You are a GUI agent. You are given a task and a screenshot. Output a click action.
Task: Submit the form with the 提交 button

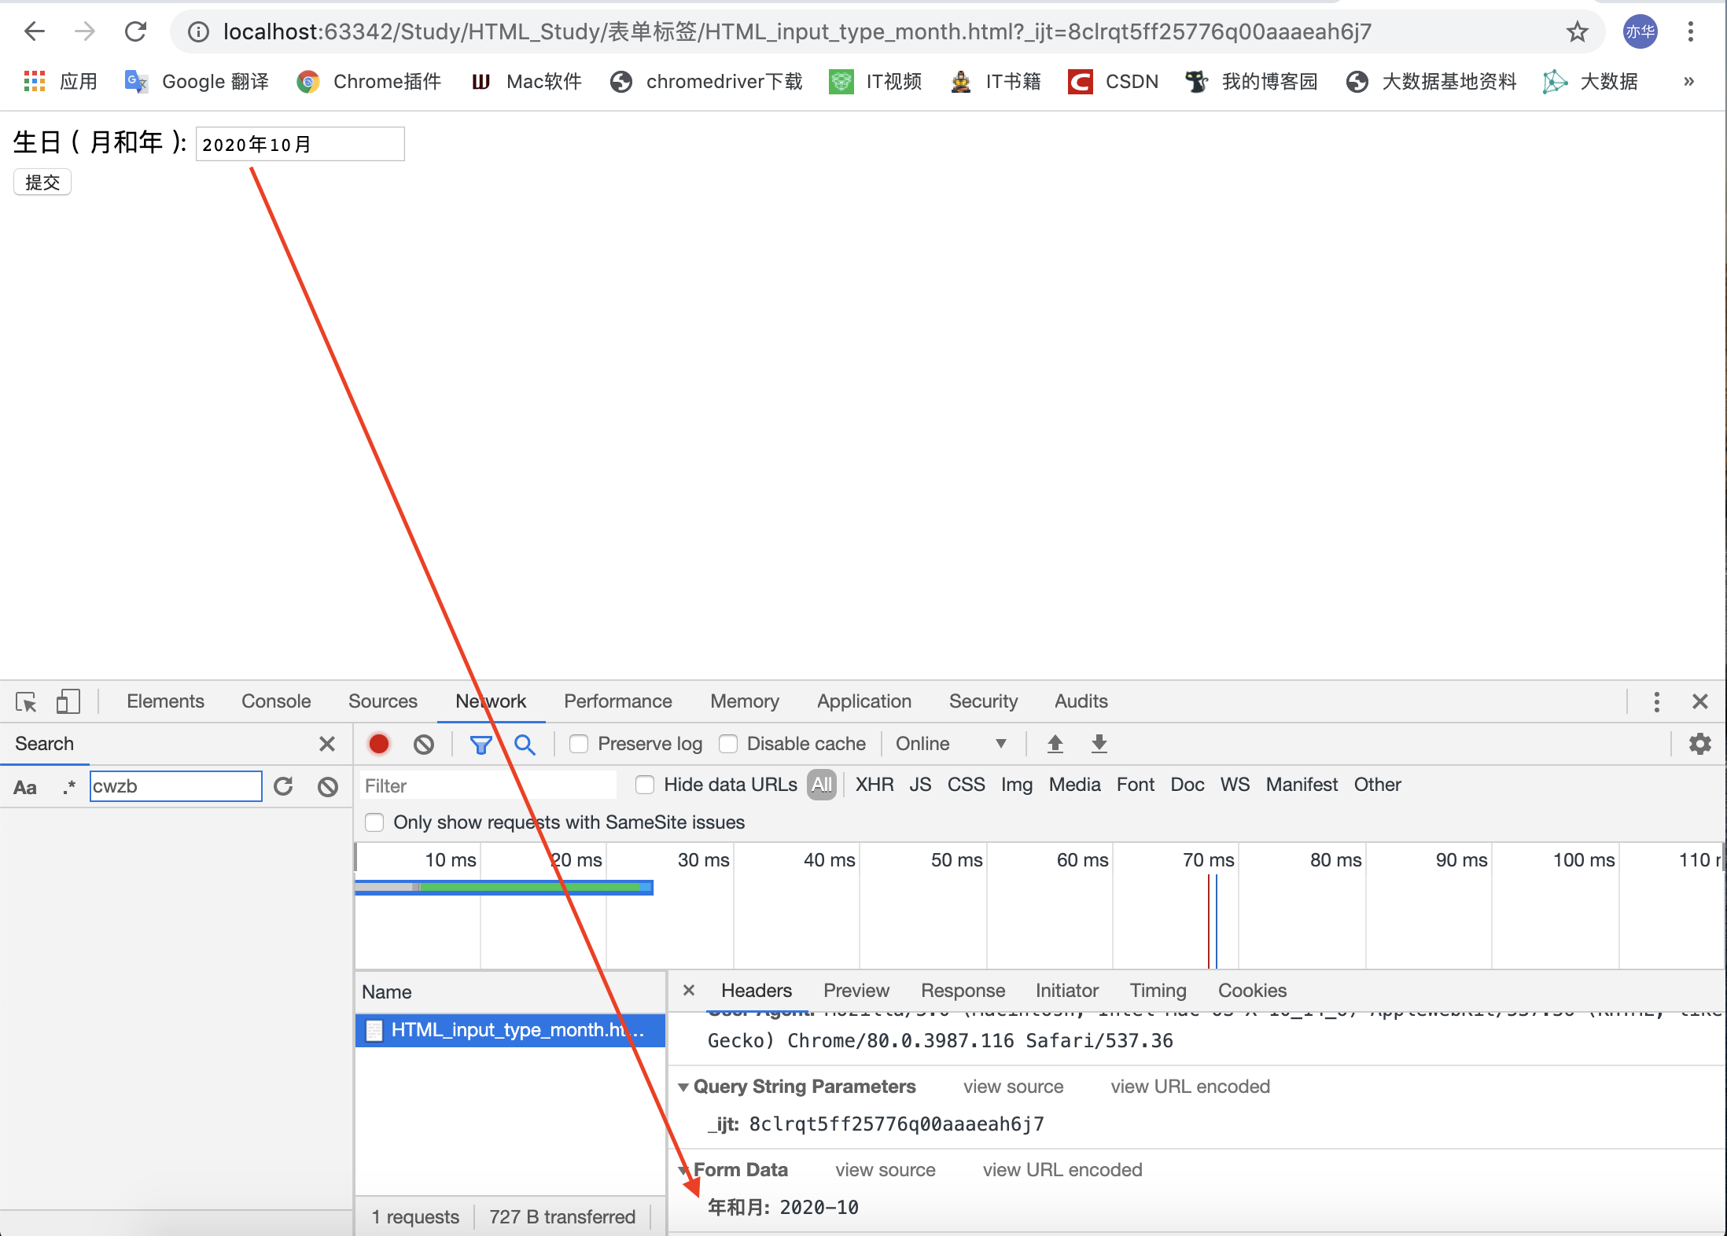tap(42, 182)
